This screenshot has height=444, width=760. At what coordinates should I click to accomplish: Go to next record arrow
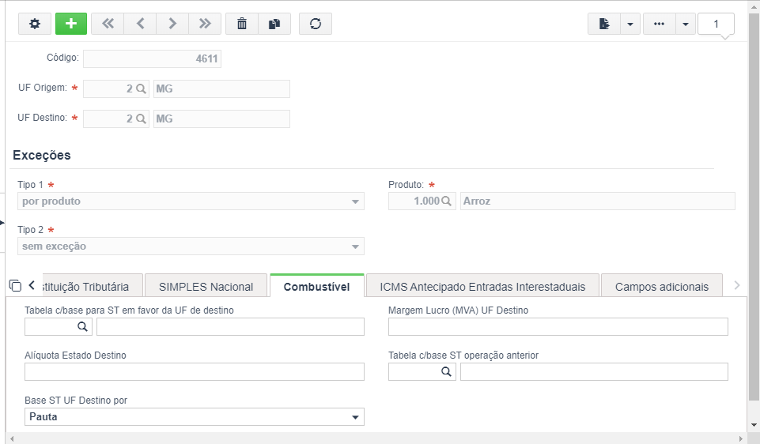tap(172, 24)
